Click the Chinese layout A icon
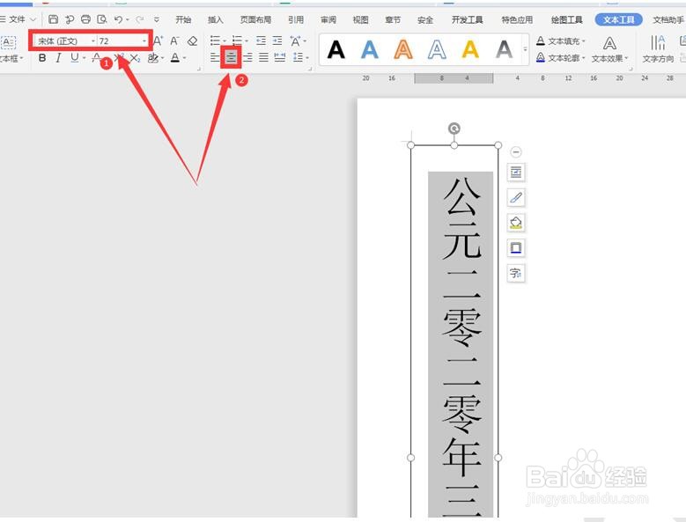This screenshot has height=522, width=686. pos(296,41)
